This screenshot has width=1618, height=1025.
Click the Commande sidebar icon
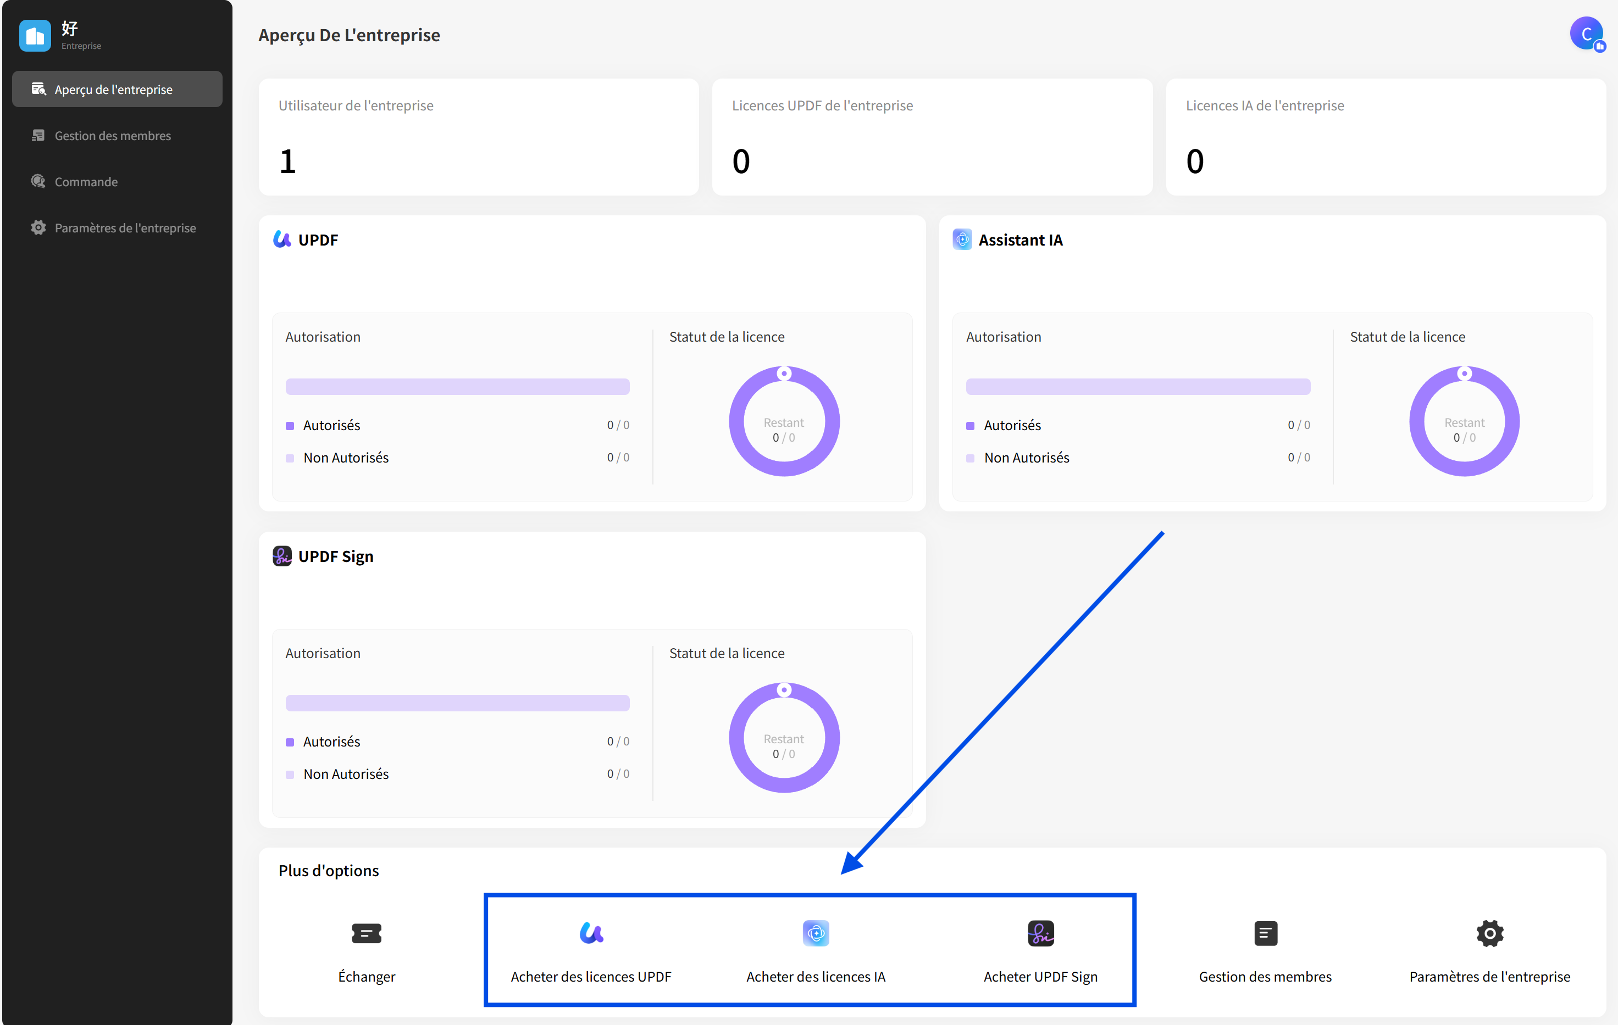[x=38, y=181]
